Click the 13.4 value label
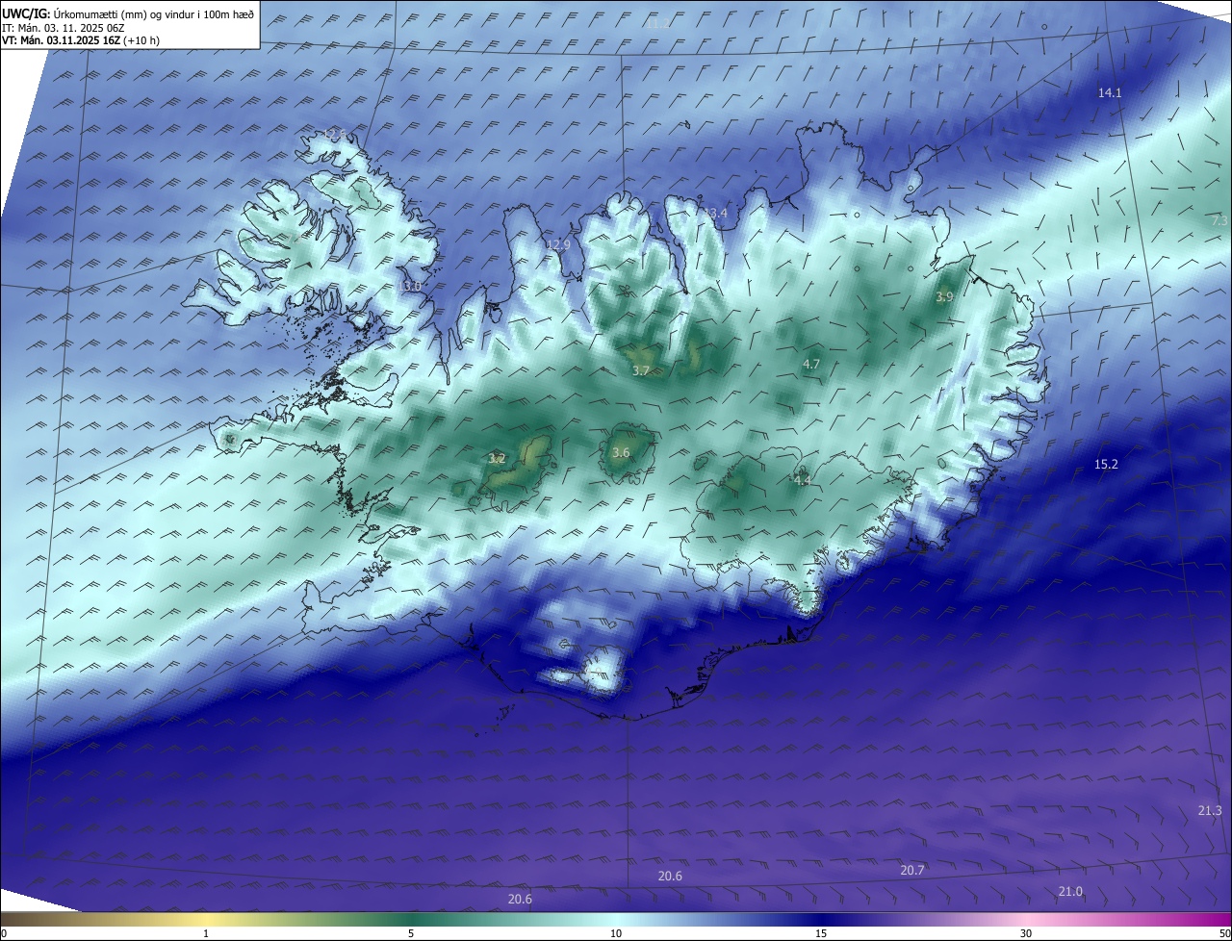1232x941 pixels. [x=715, y=213]
